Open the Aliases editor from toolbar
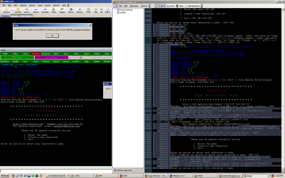This screenshot has height=178, width=285. point(36,10)
